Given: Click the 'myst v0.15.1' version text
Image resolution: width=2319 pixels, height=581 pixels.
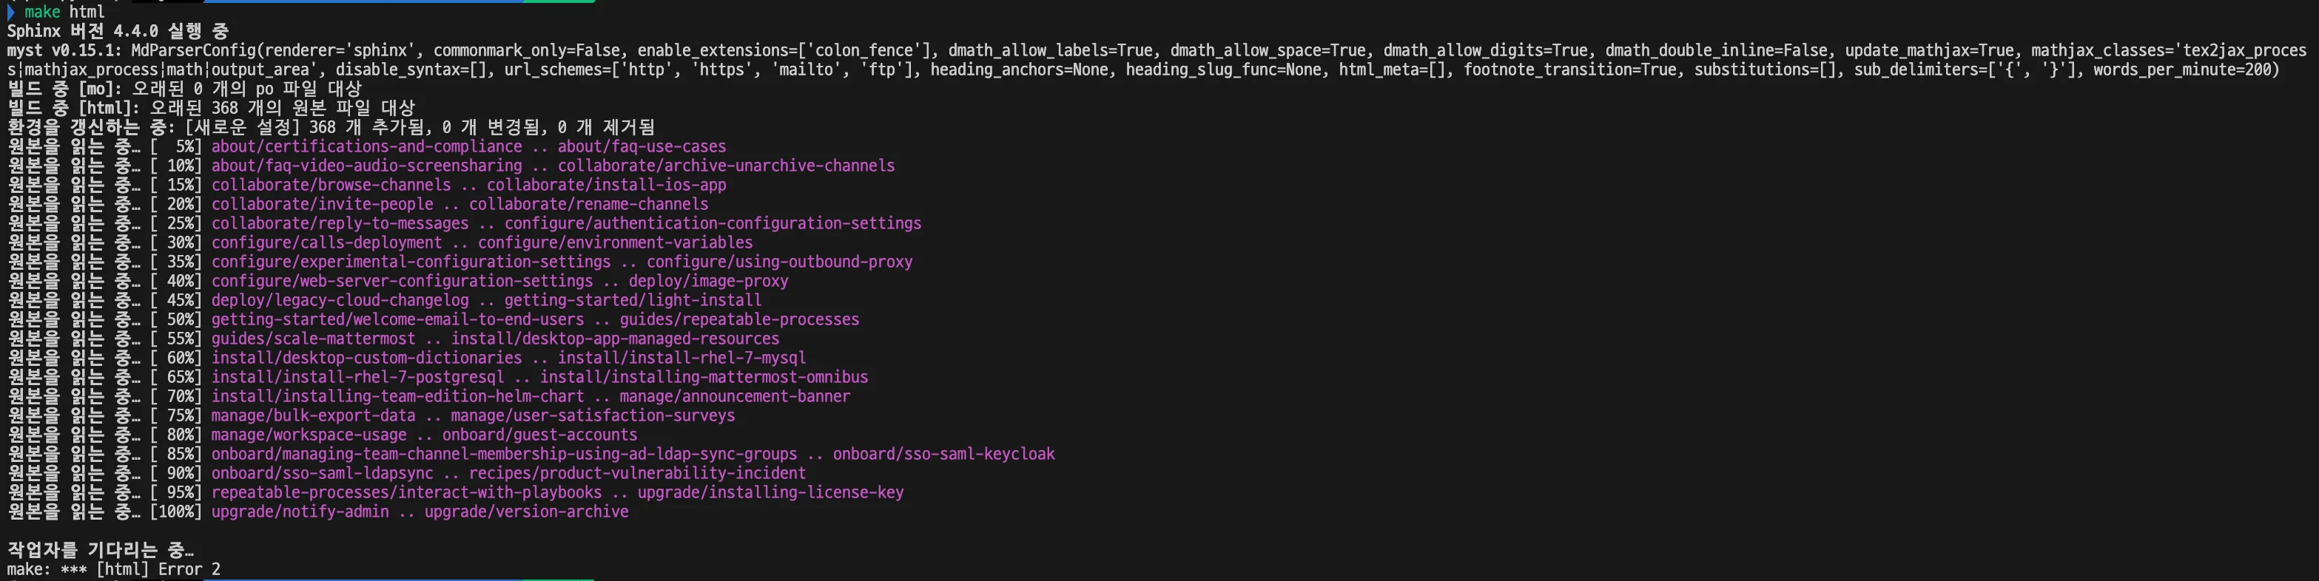Looking at the screenshot, I should pyautogui.click(x=64, y=50).
